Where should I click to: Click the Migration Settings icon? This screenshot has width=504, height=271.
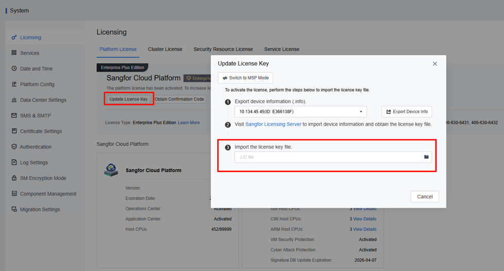[x=14, y=209]
